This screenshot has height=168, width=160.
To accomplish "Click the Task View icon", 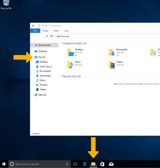I will (75, 164).
